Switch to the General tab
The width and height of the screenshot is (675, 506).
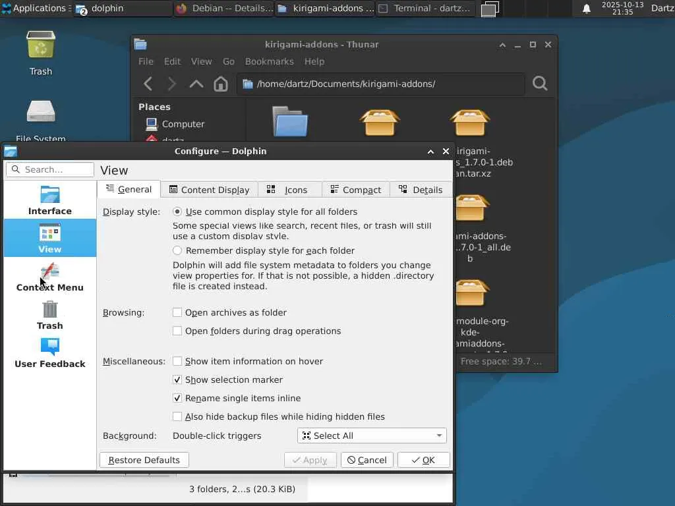[129, 189]
